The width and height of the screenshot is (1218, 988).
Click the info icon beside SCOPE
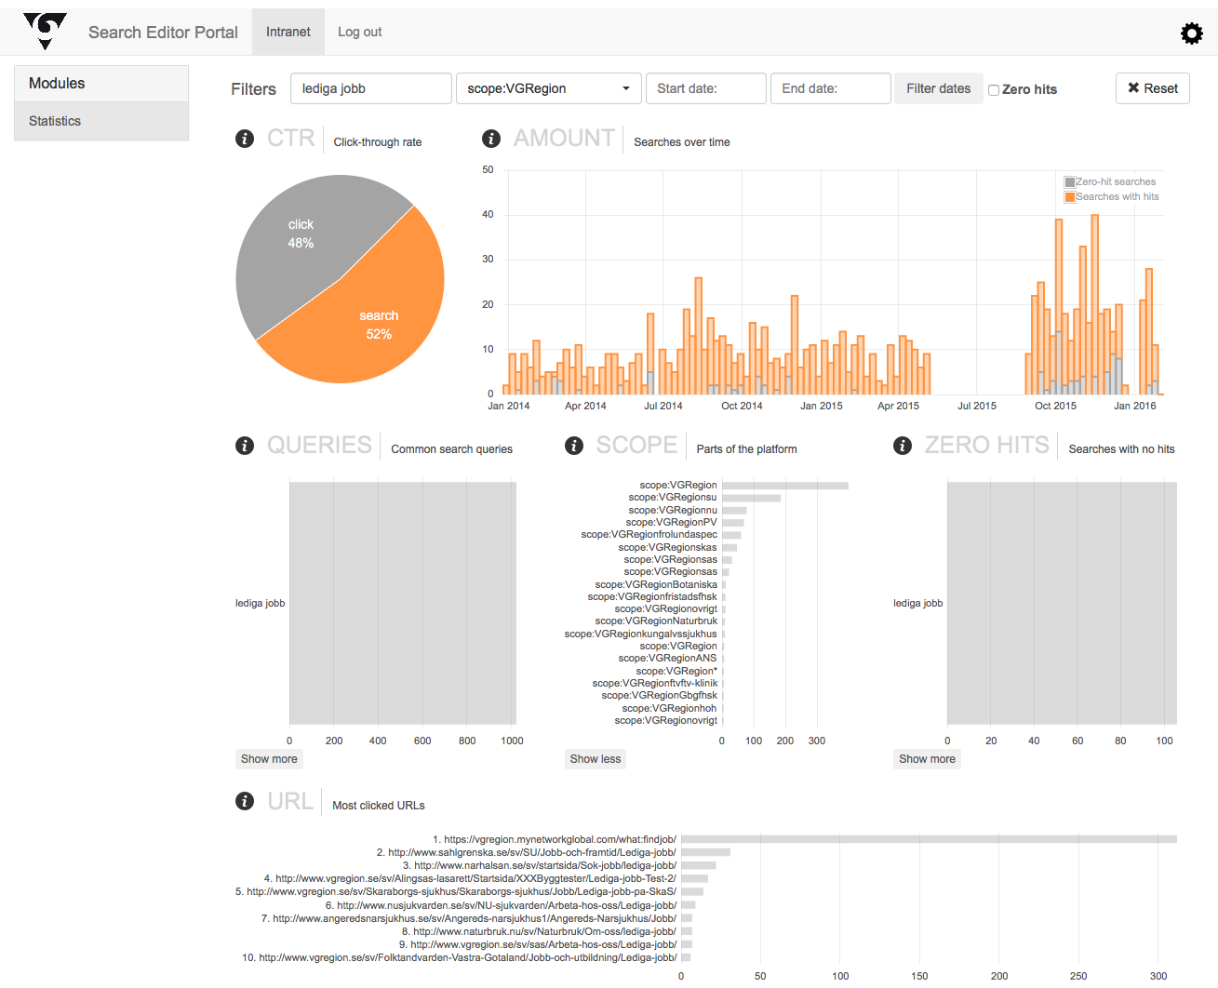coord(574,446)
